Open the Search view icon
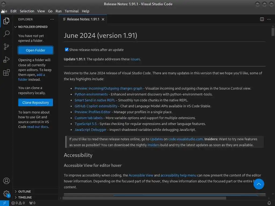Viewport: 275px width, 206px height. click(6, 34)
